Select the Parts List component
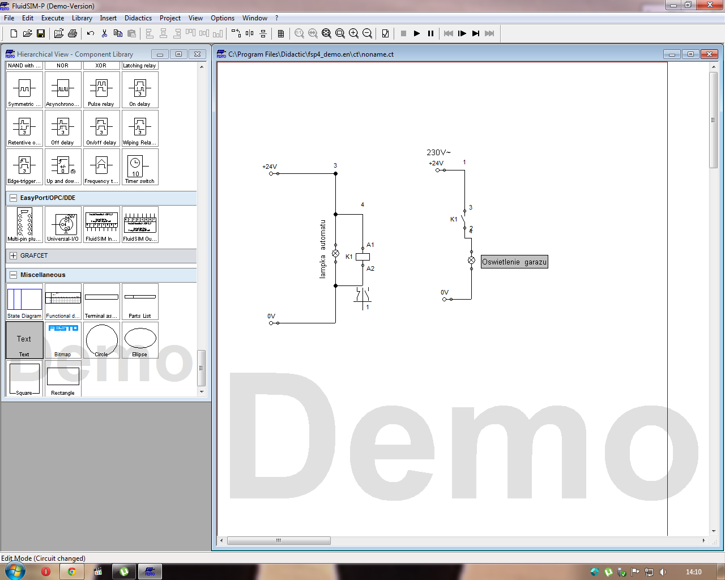 point(140,302)
